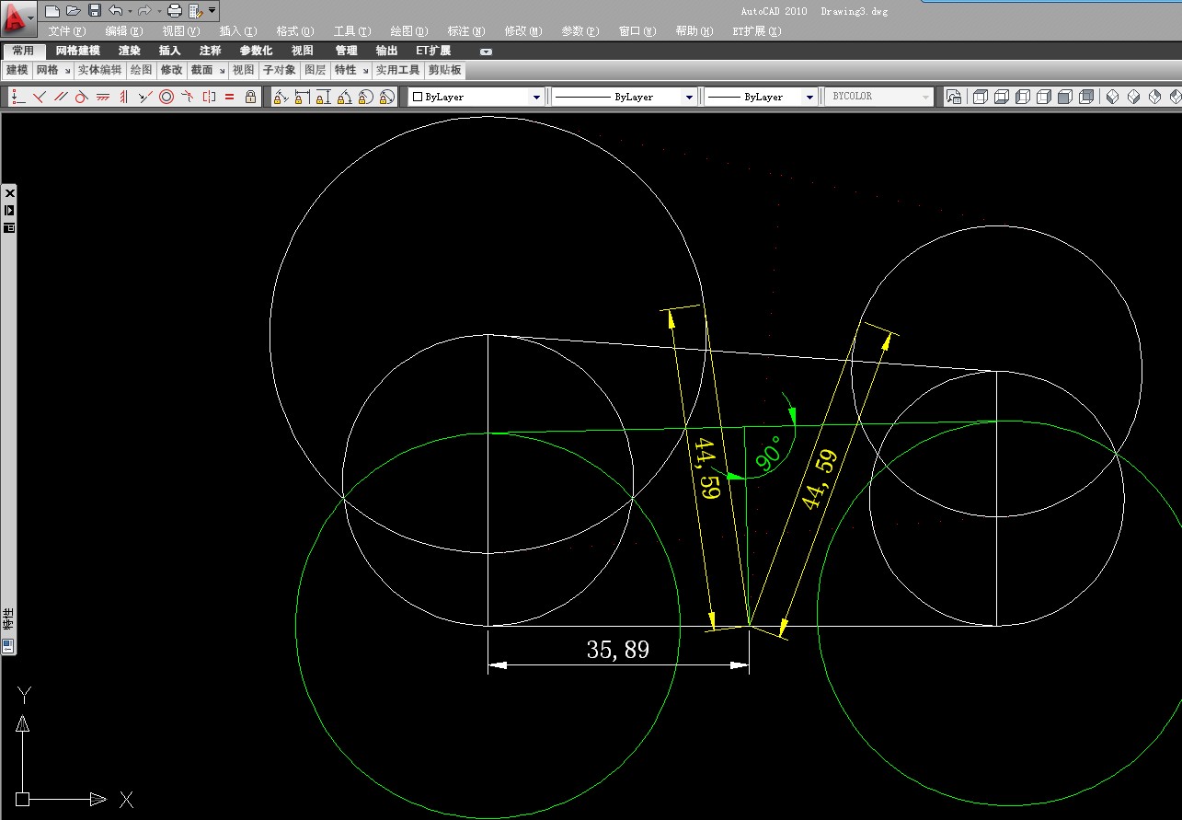This screenshot has width=1182, height=820.
Task: Switch to the 渲染 ribbon tab
Action: coord(130,51)
